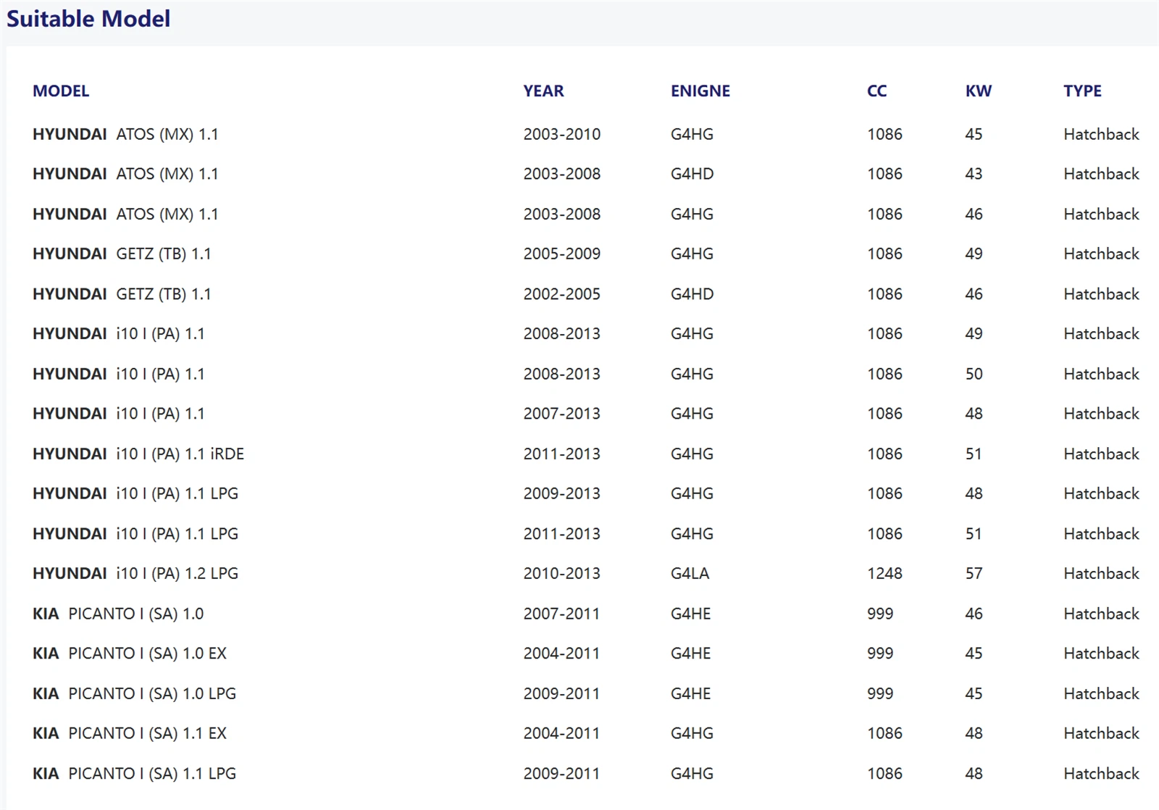
Task: Select Hatchback type in PICANTO 1.1 LPG row
Action: 1101,774
